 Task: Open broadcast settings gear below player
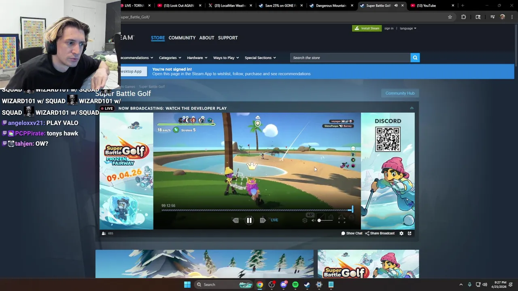tap(401, 233)
